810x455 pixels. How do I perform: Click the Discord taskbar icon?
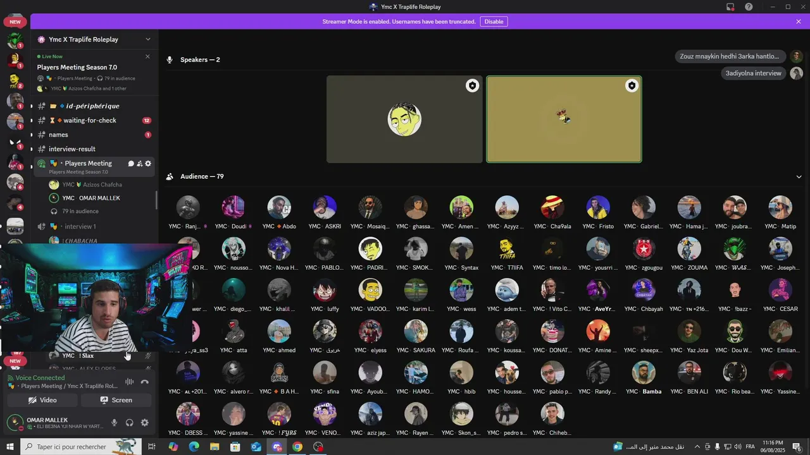[277, 447]
